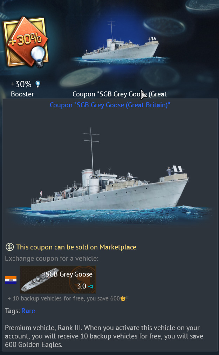Click the Rare tag link

tap(28, 311)
